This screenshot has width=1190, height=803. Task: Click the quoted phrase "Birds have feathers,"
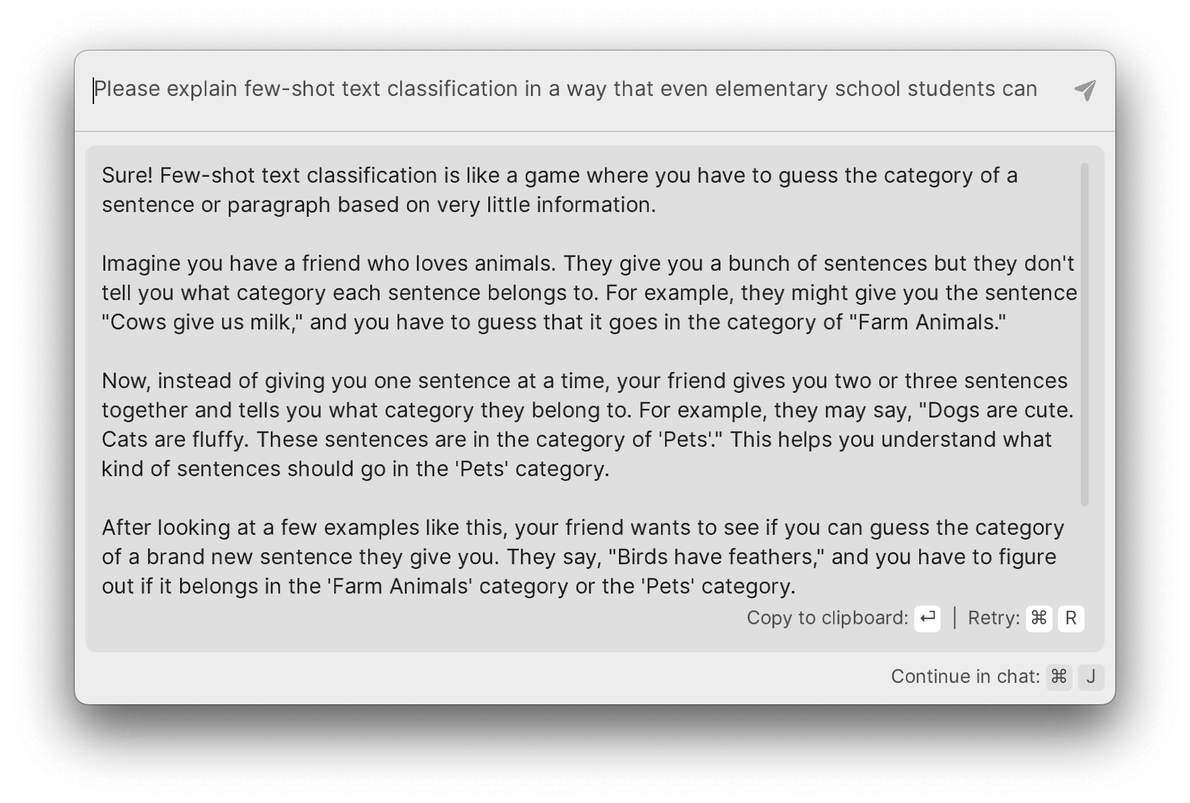716,557
